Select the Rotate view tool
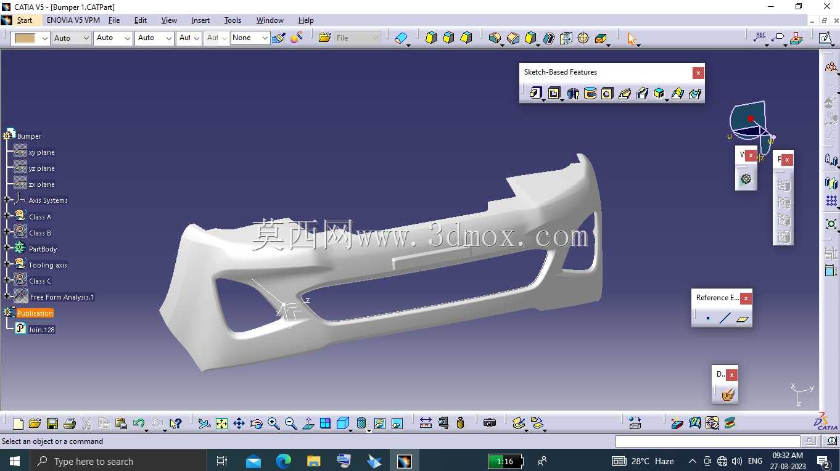Image resolution: width=840 pixels, height=471 pixels. click(x=257, y=424)
